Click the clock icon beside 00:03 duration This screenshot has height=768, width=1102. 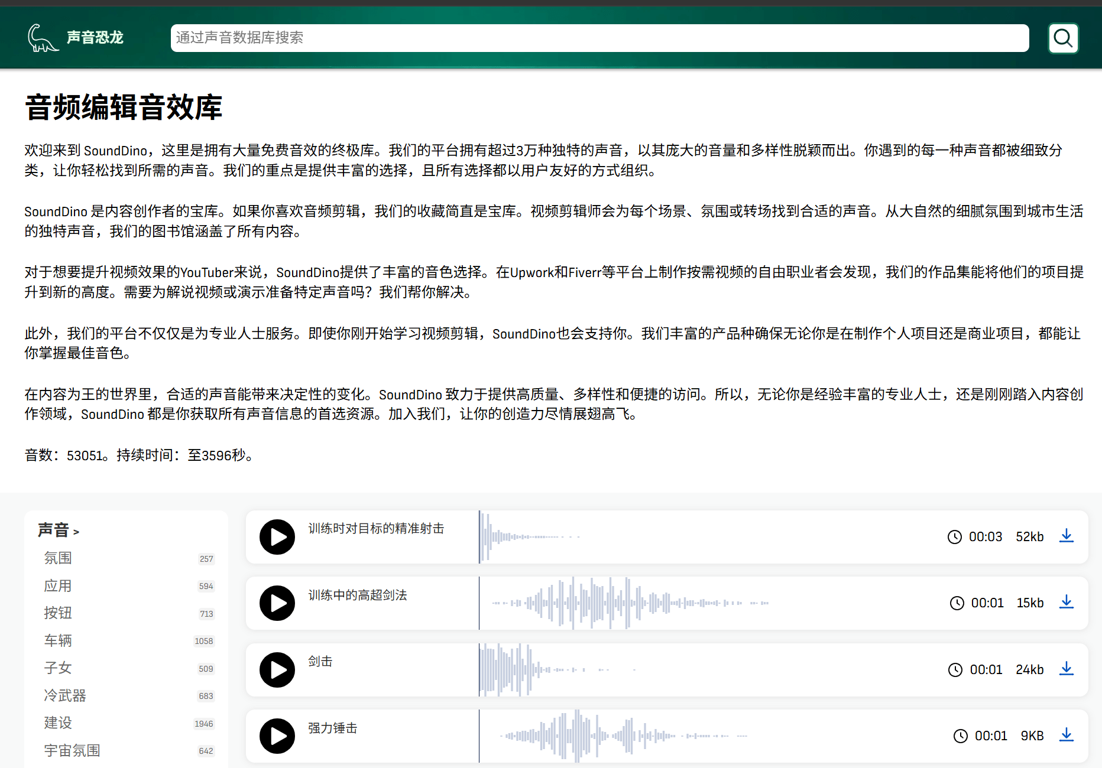(x=954, y=537)
